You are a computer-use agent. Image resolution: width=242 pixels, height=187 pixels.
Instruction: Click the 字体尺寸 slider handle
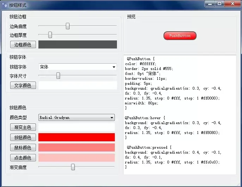pos(58,76)
